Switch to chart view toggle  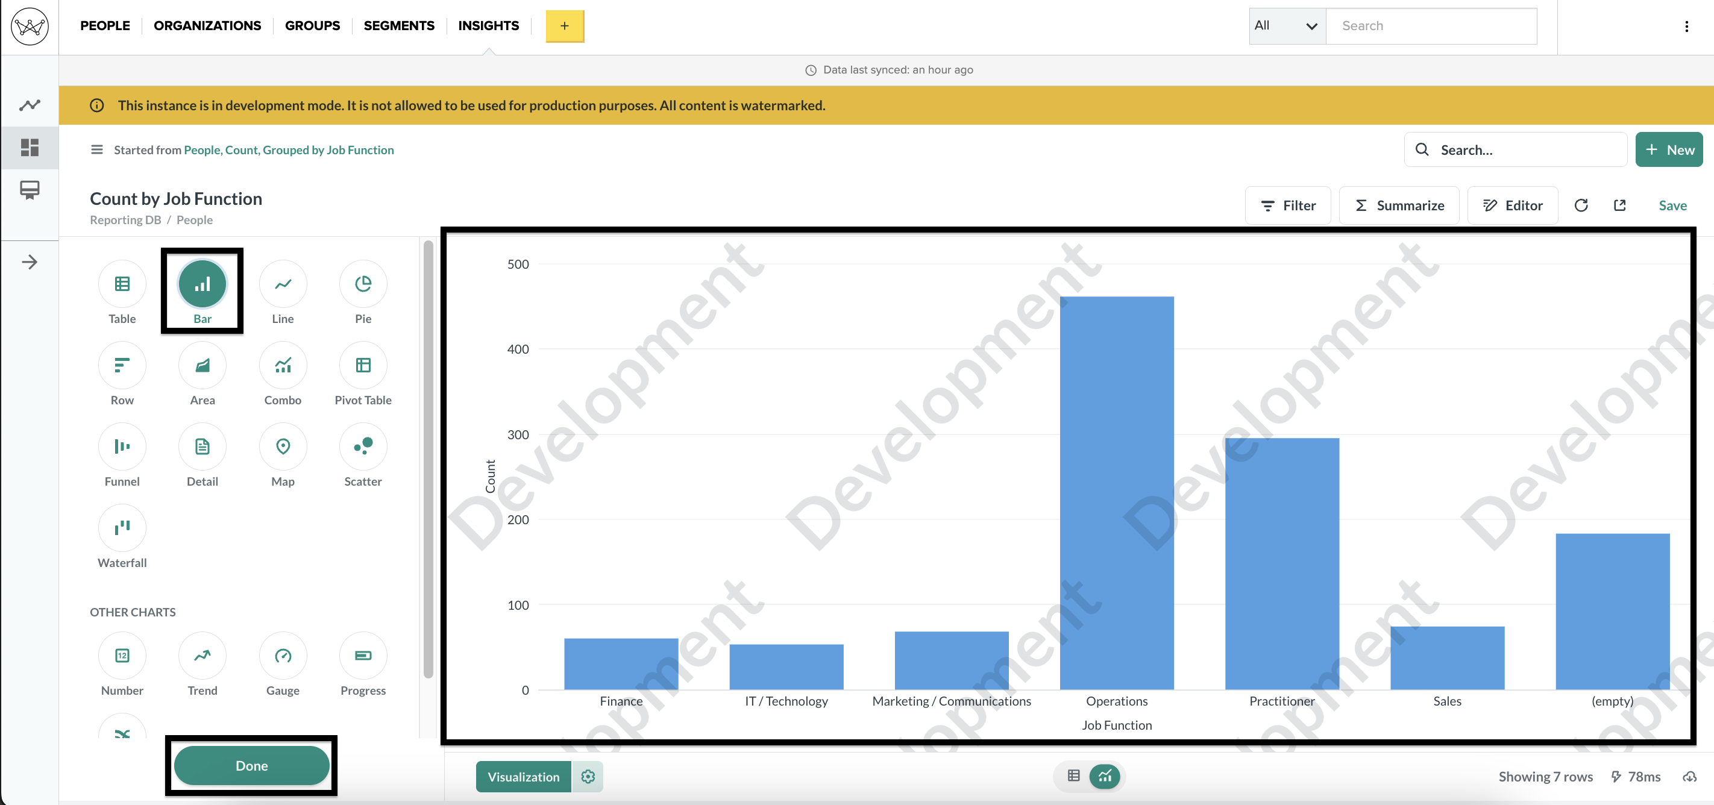pos(1105,775)
